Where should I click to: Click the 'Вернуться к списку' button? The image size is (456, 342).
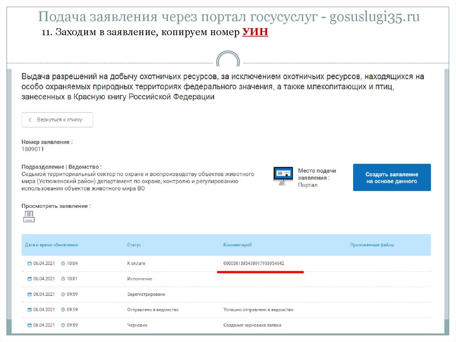(x=57, y=120)
